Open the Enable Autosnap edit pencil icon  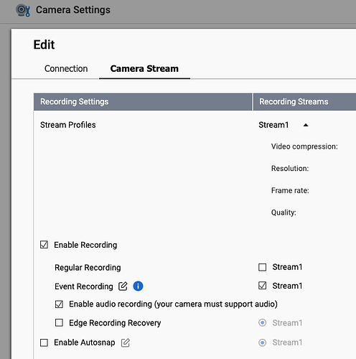[x=126, y=342]
